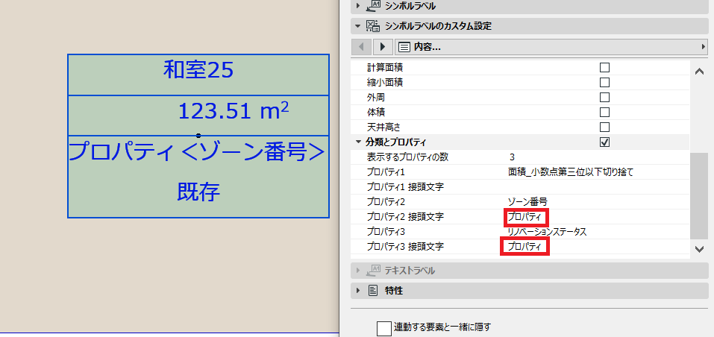Expand the 特性 section
The height and width of the screenshot is (337, 714).
pos(358,290)
